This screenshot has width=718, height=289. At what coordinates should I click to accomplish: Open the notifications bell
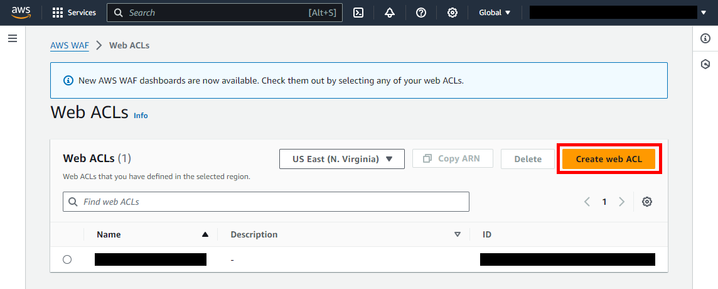(390, 13)
